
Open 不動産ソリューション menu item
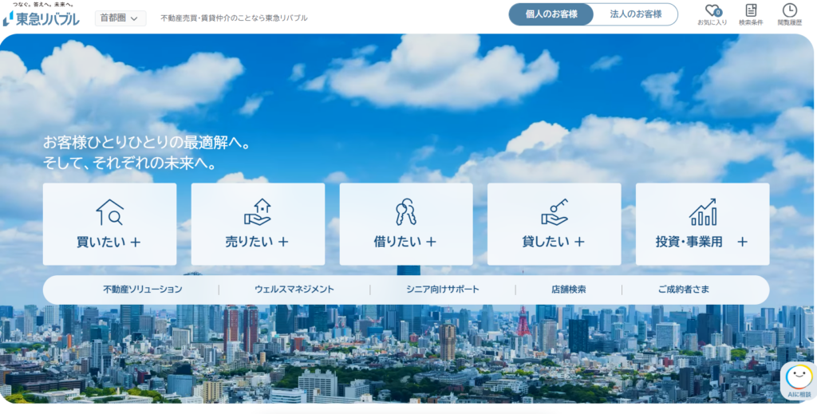click(142, 290)
